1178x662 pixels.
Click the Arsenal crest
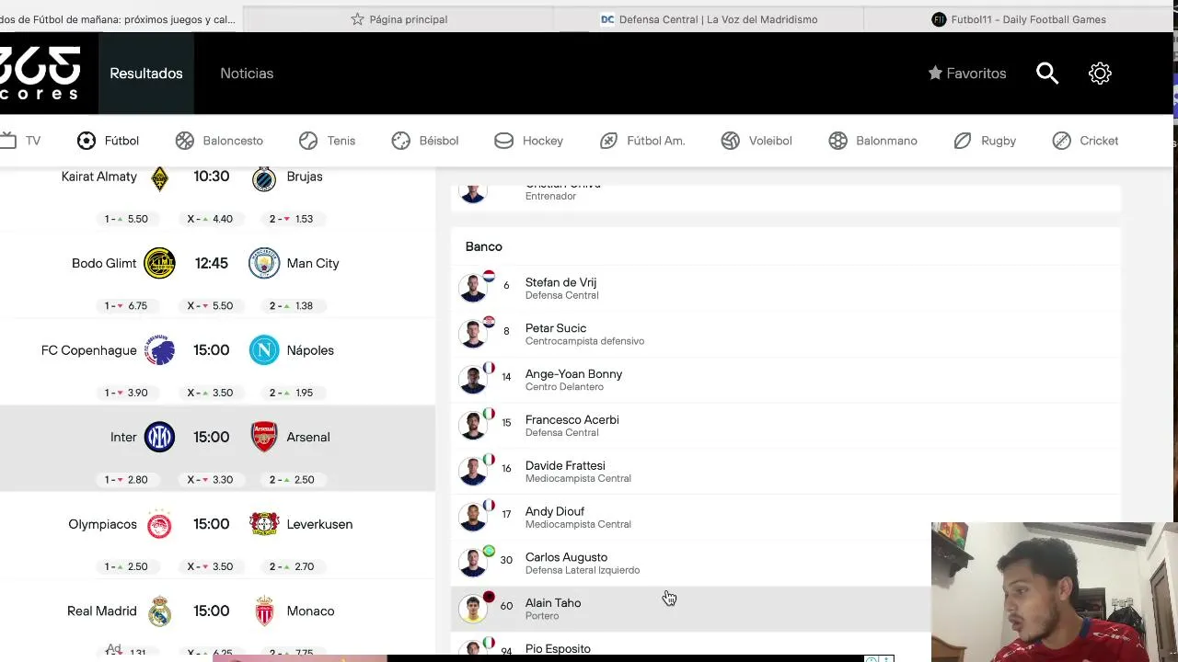pos(264,437)
